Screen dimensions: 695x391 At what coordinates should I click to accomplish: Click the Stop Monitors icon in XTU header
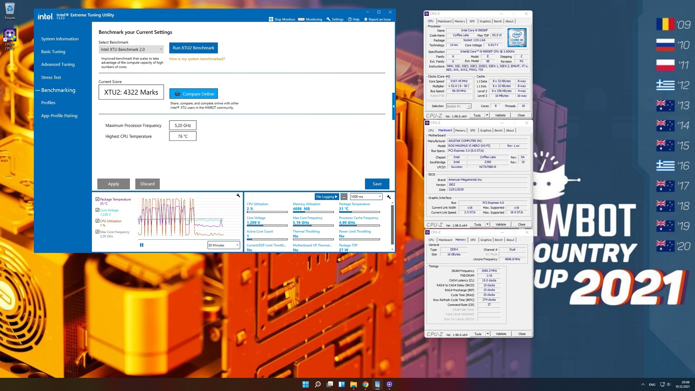(271, 19)
